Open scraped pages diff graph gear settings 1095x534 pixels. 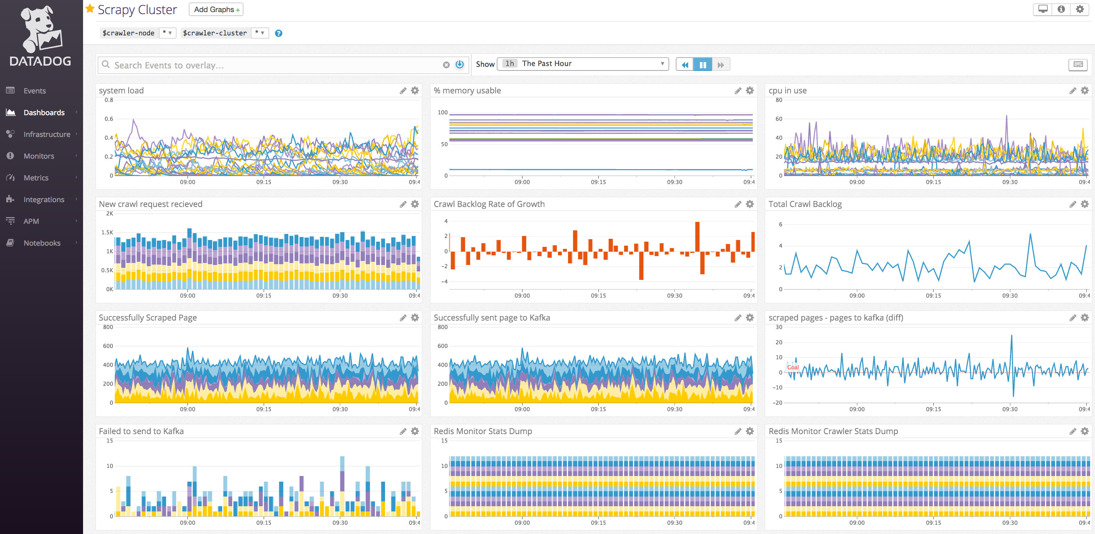(x=1085, y=317)
